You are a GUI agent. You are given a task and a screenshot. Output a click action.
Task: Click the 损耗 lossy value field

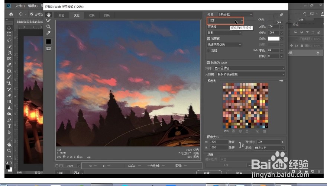pyautogui.click(x=273, y=56)
